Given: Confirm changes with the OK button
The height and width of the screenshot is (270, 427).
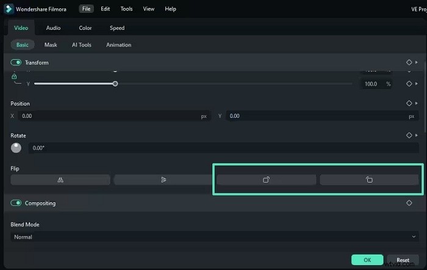Looking at the screenshot, I should 367,260.
